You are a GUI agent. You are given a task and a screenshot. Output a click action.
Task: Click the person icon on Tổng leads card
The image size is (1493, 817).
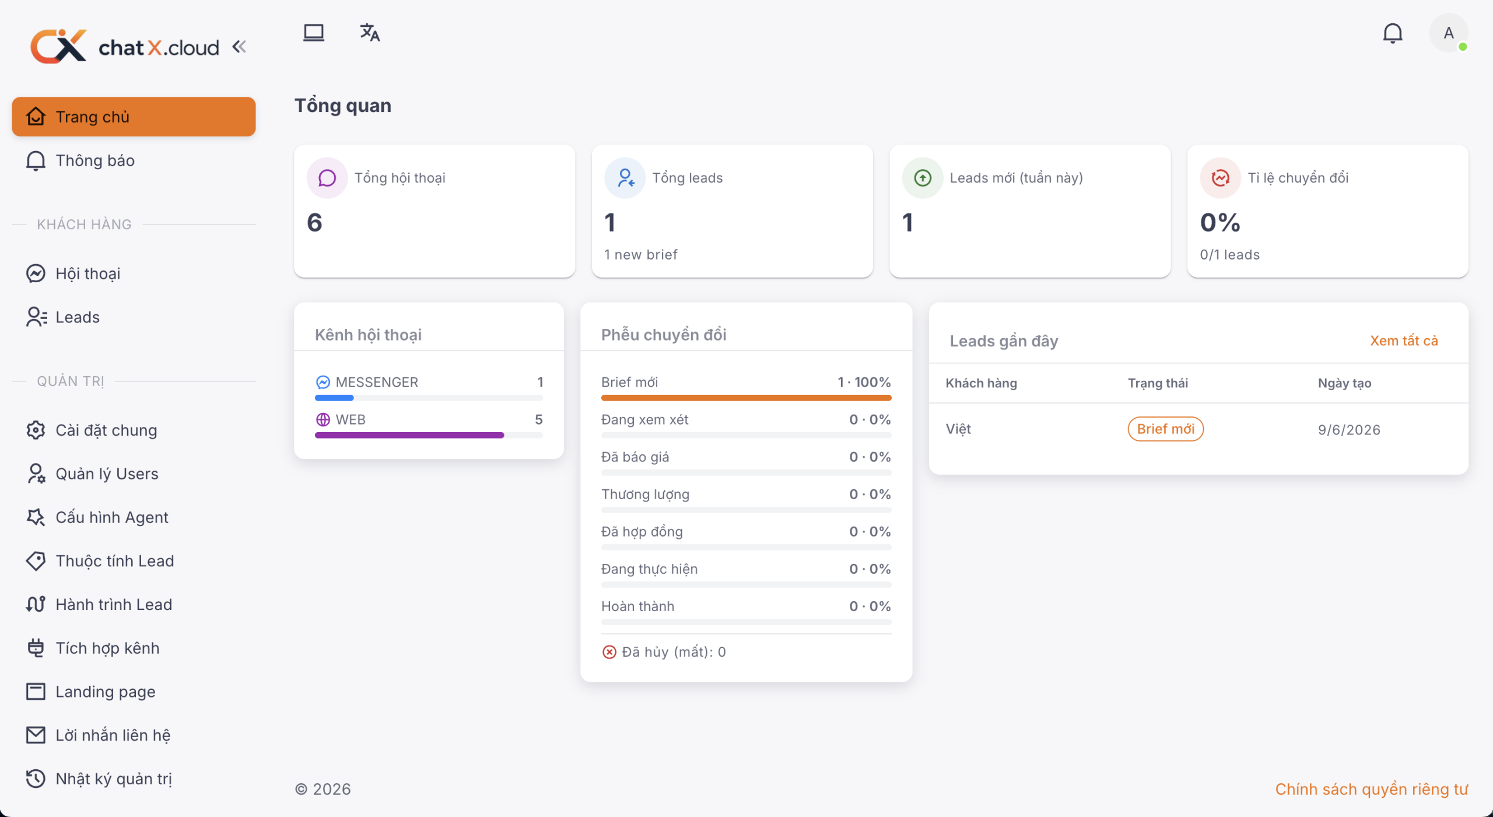point(625,178)
